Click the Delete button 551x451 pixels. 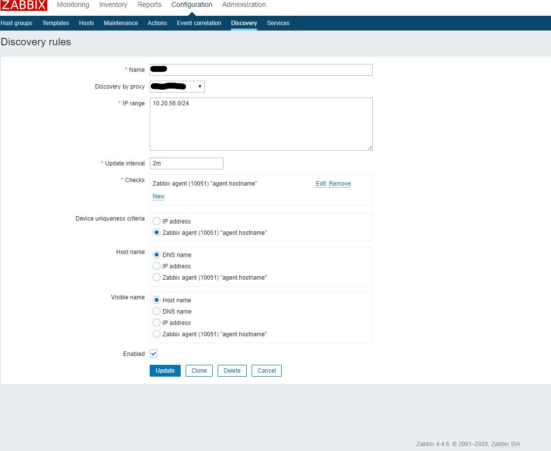tap(232, 371)
